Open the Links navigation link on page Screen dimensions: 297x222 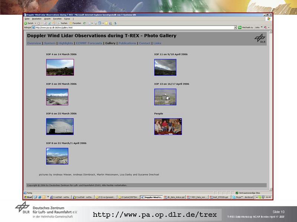click(x=157, y=43)
